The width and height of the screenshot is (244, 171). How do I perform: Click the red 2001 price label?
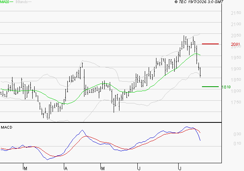[235, 44]
